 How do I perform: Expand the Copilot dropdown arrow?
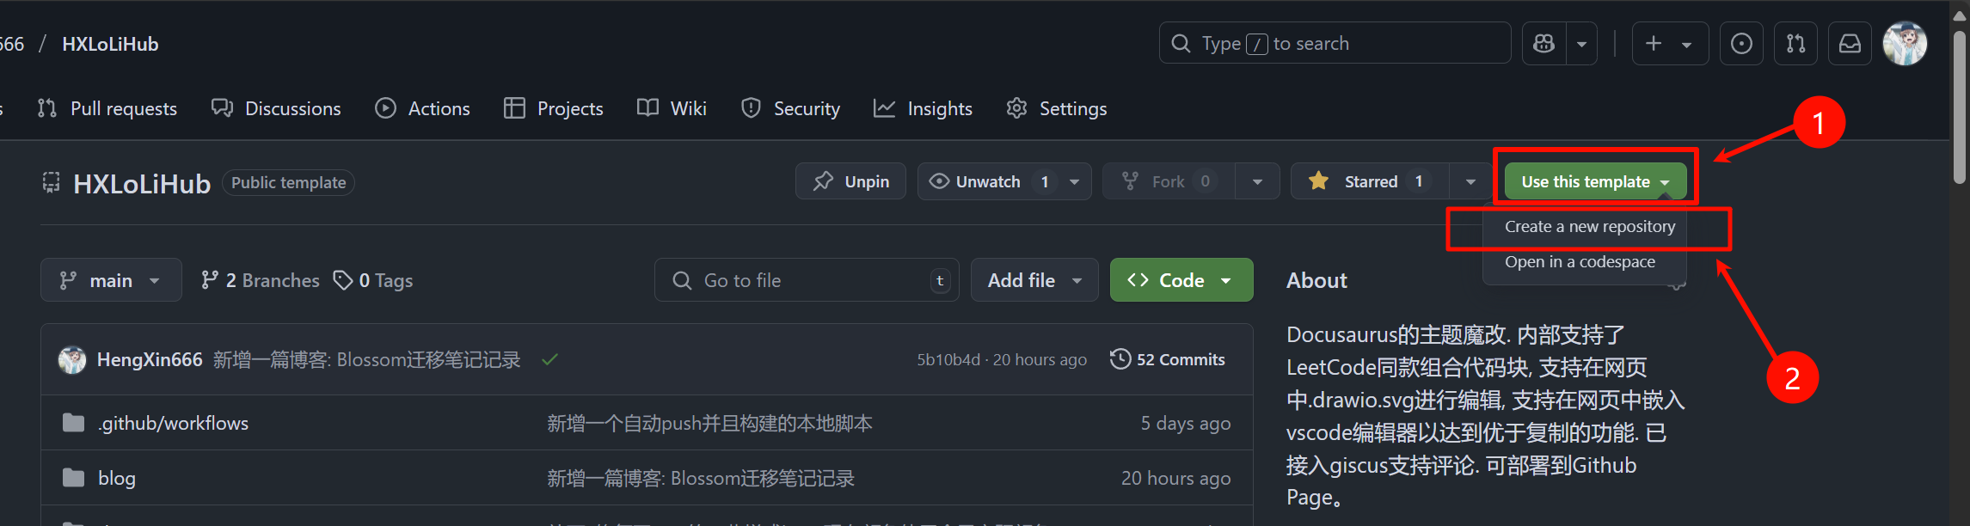[1581, 43]
